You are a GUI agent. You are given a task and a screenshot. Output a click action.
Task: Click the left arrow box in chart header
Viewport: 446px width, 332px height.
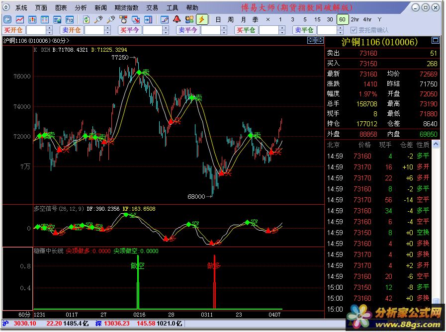[x=311, y=40]
